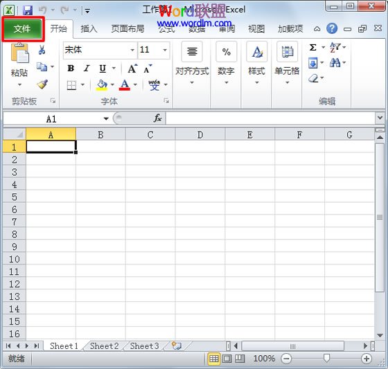Click the fx Insert Function icon
Viewport: 388px width, 369px height.
pyautogui.click(x=158, y=118)
